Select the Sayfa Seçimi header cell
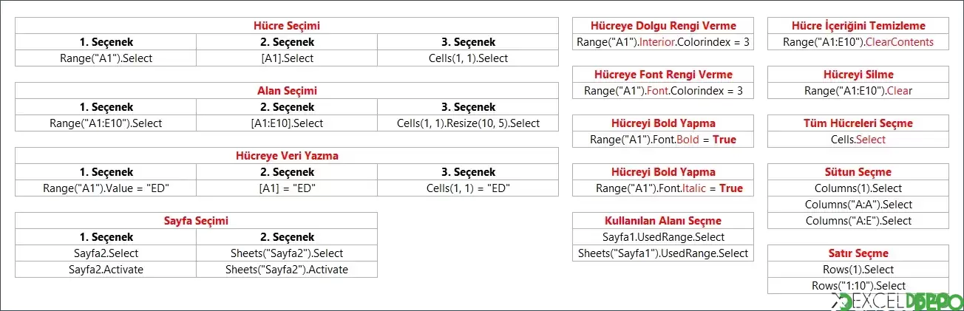The height and width of the screenshot is (311, 964). (196, 221)
